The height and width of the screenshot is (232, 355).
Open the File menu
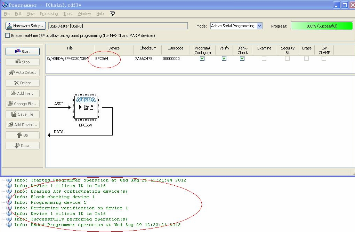point(7,14)
